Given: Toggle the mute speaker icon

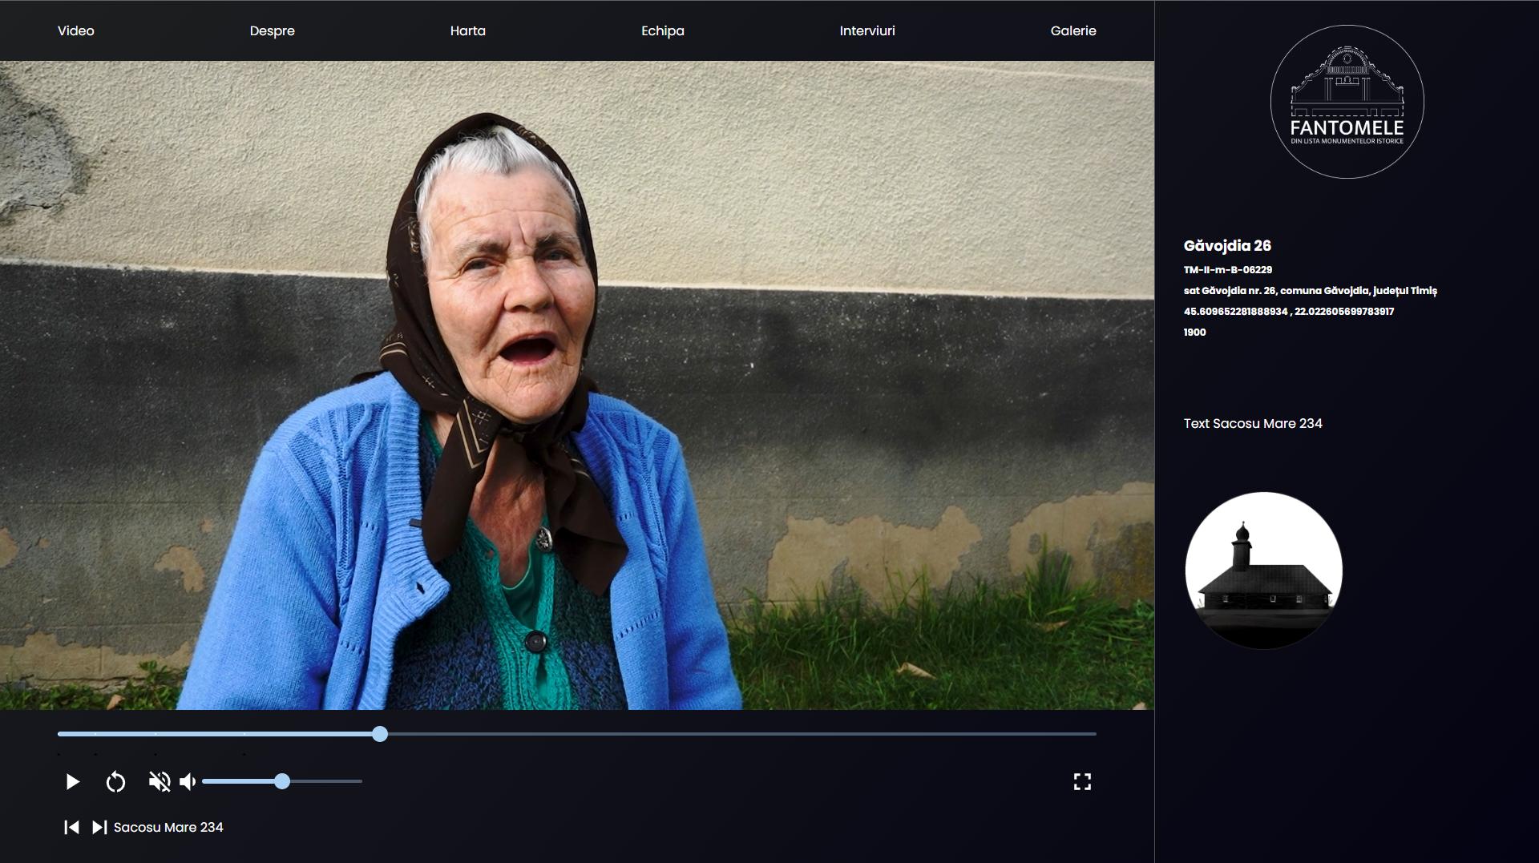Looking at the screenshot, I should pos(160,781).
